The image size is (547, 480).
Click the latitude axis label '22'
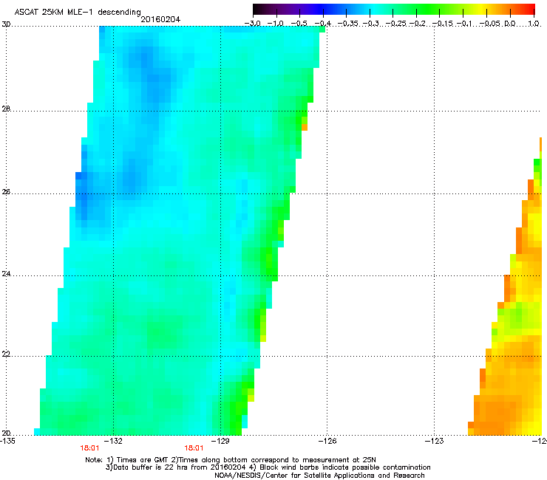click(6, 354)
